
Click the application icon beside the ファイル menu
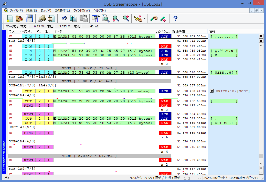[6, 10]
